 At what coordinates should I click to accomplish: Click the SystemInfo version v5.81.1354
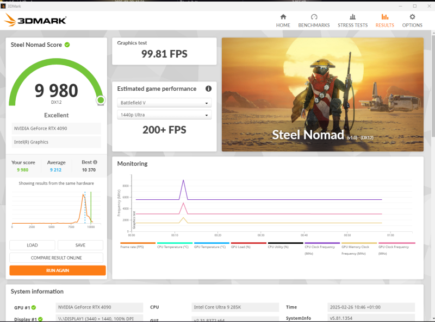(x=371, y=318)
